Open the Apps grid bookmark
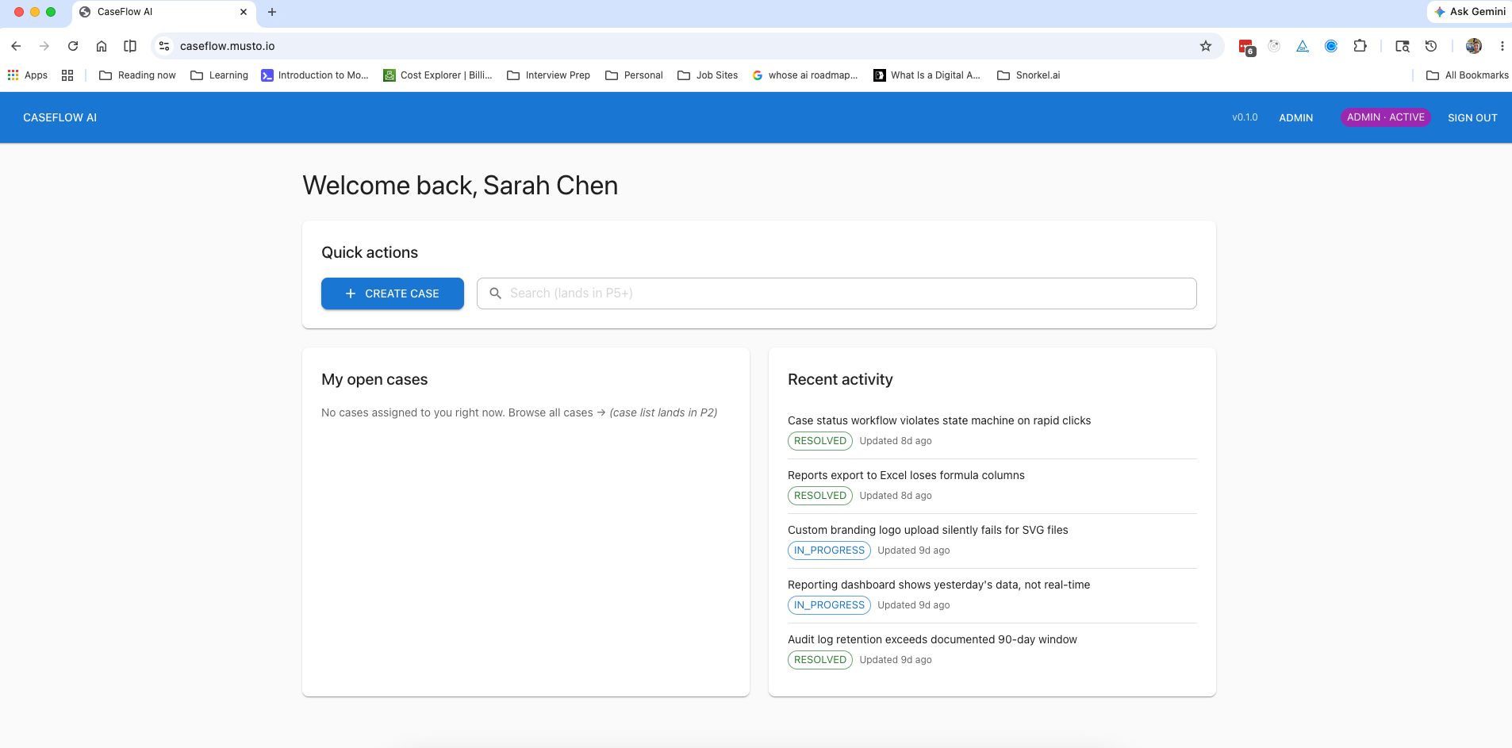1512x748 pixels. [28, 75]
